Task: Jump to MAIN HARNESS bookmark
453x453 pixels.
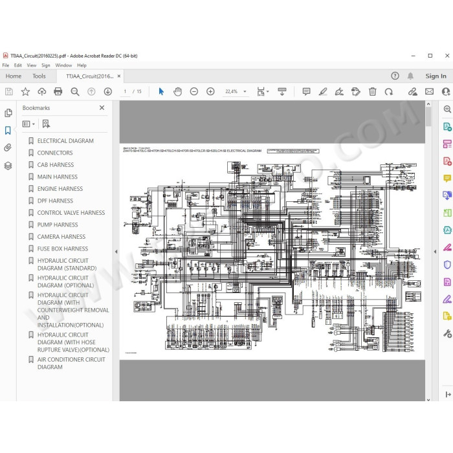Action: point(57,177)
